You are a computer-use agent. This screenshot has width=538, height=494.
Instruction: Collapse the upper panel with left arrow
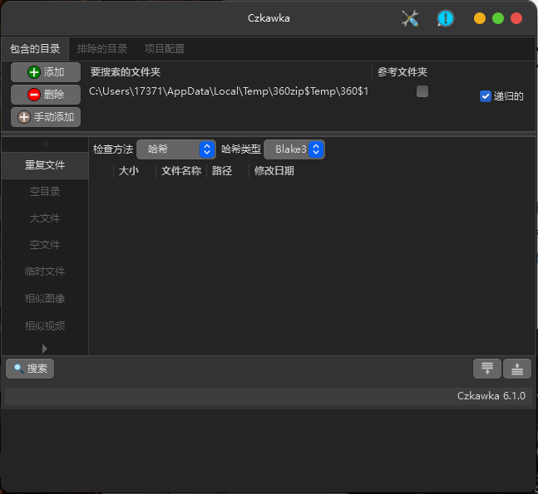click(45, 144)
